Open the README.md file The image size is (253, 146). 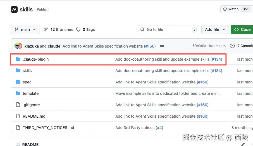pyautogui.click(x=34, y=116)
